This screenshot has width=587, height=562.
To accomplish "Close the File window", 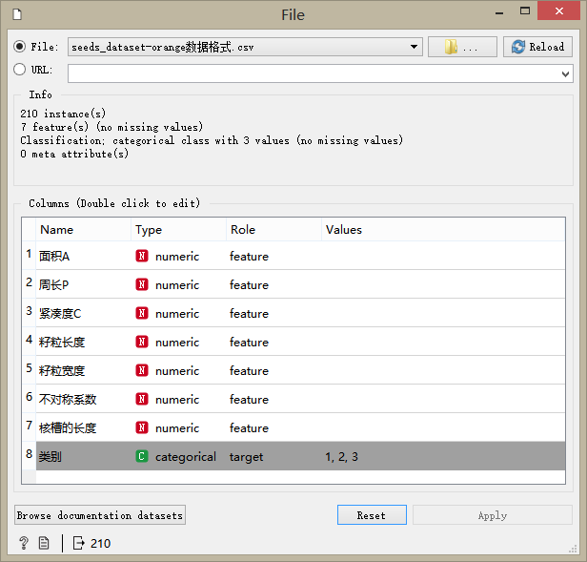I will pyautogui.click(x=558, y=11).
